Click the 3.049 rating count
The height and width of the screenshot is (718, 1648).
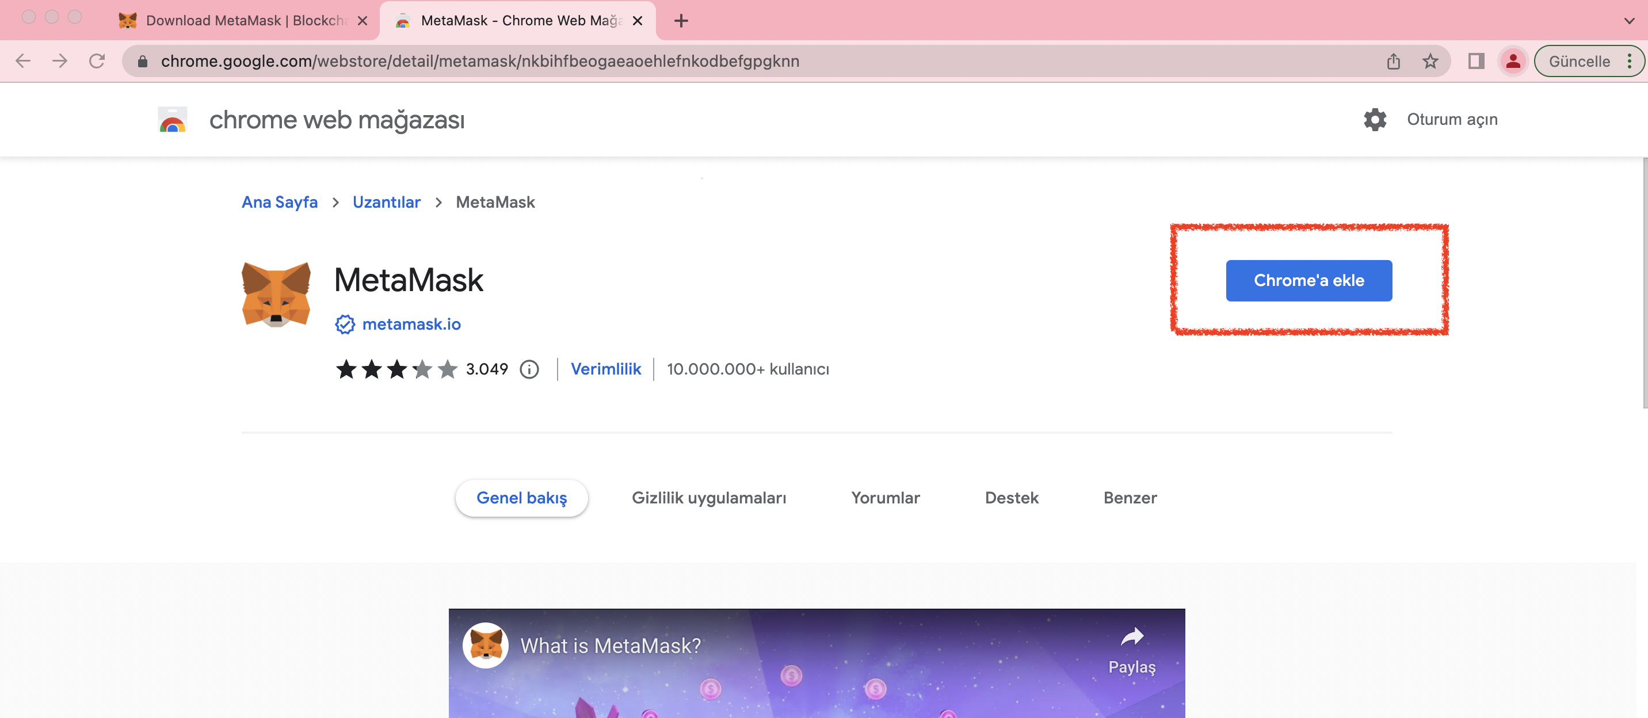487,369
